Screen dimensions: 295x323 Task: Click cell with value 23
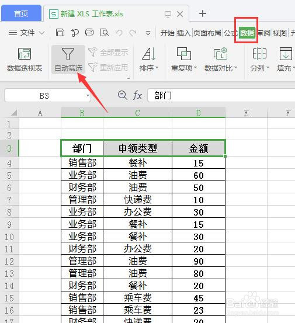click(x=199, y=310)
